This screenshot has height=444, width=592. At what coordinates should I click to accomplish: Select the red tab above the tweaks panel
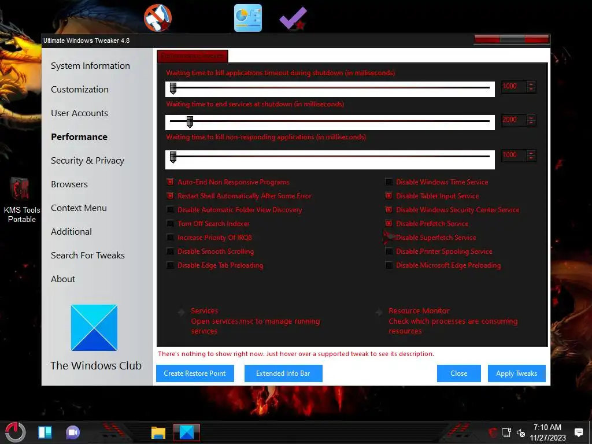click(193, 56)
